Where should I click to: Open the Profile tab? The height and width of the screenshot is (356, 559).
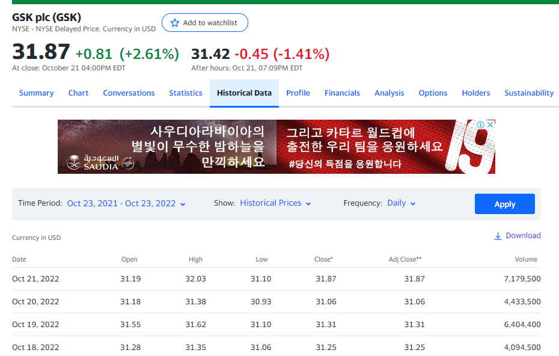[298, 93]
